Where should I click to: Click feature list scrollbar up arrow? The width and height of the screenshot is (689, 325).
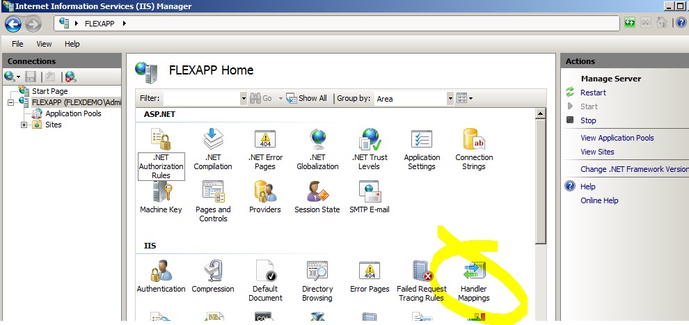[541, 113]
